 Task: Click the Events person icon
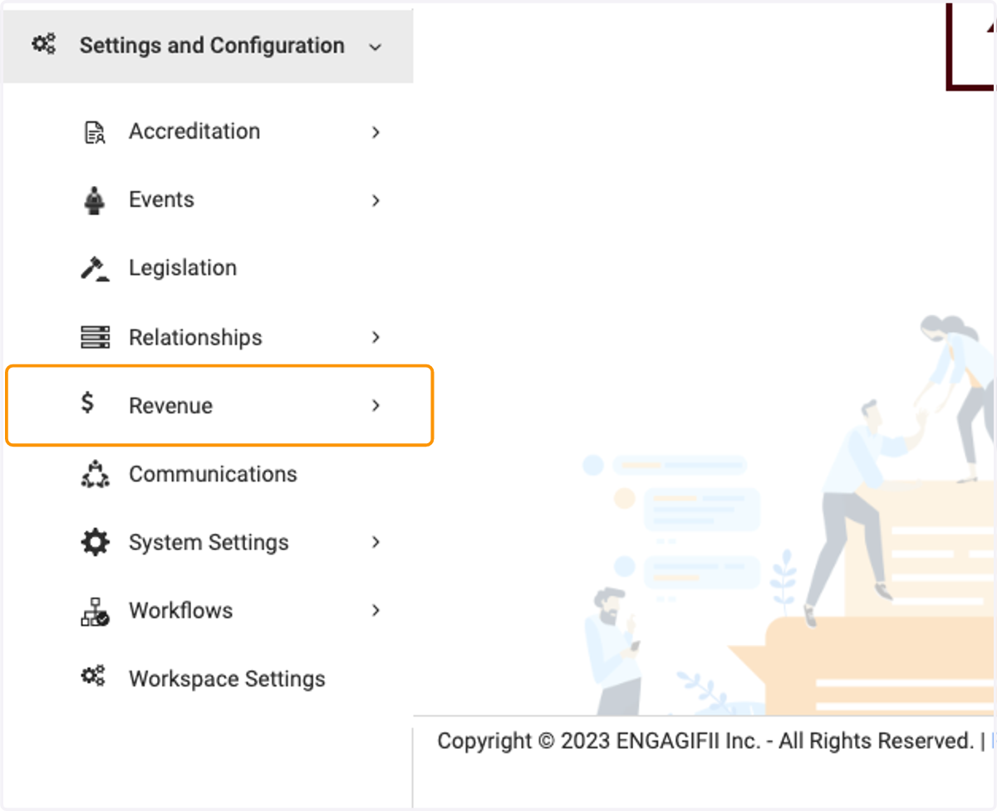coord(95,200)
